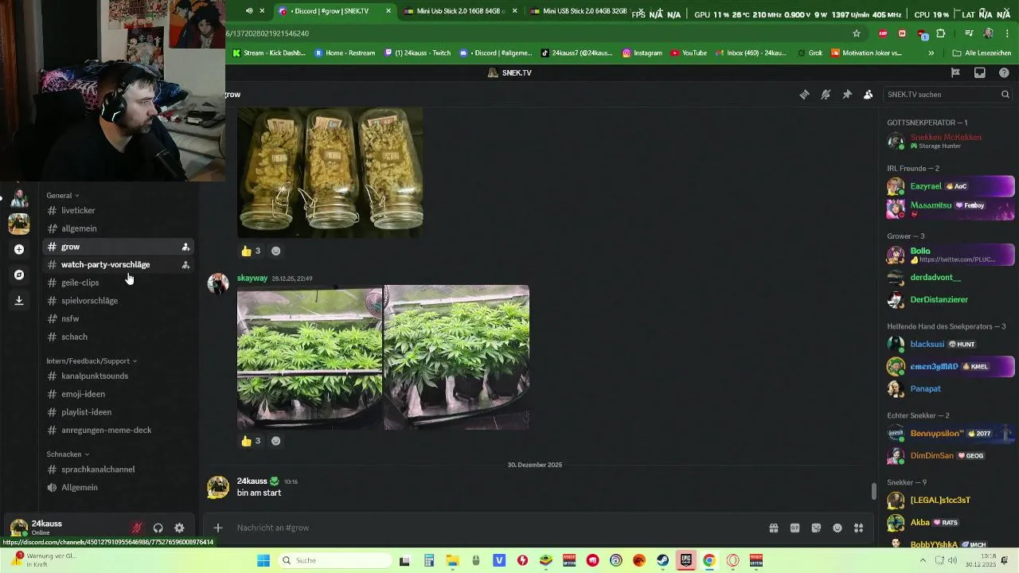
Task: Unmute the microphone in user panel
Action: 137,528
